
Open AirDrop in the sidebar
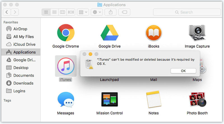pyautogui.click(x=21, y=29)
